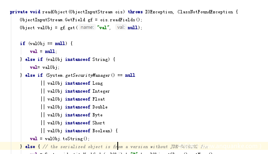Click the "val = null;" statement
268x154 pixels.
coord(43,51)
